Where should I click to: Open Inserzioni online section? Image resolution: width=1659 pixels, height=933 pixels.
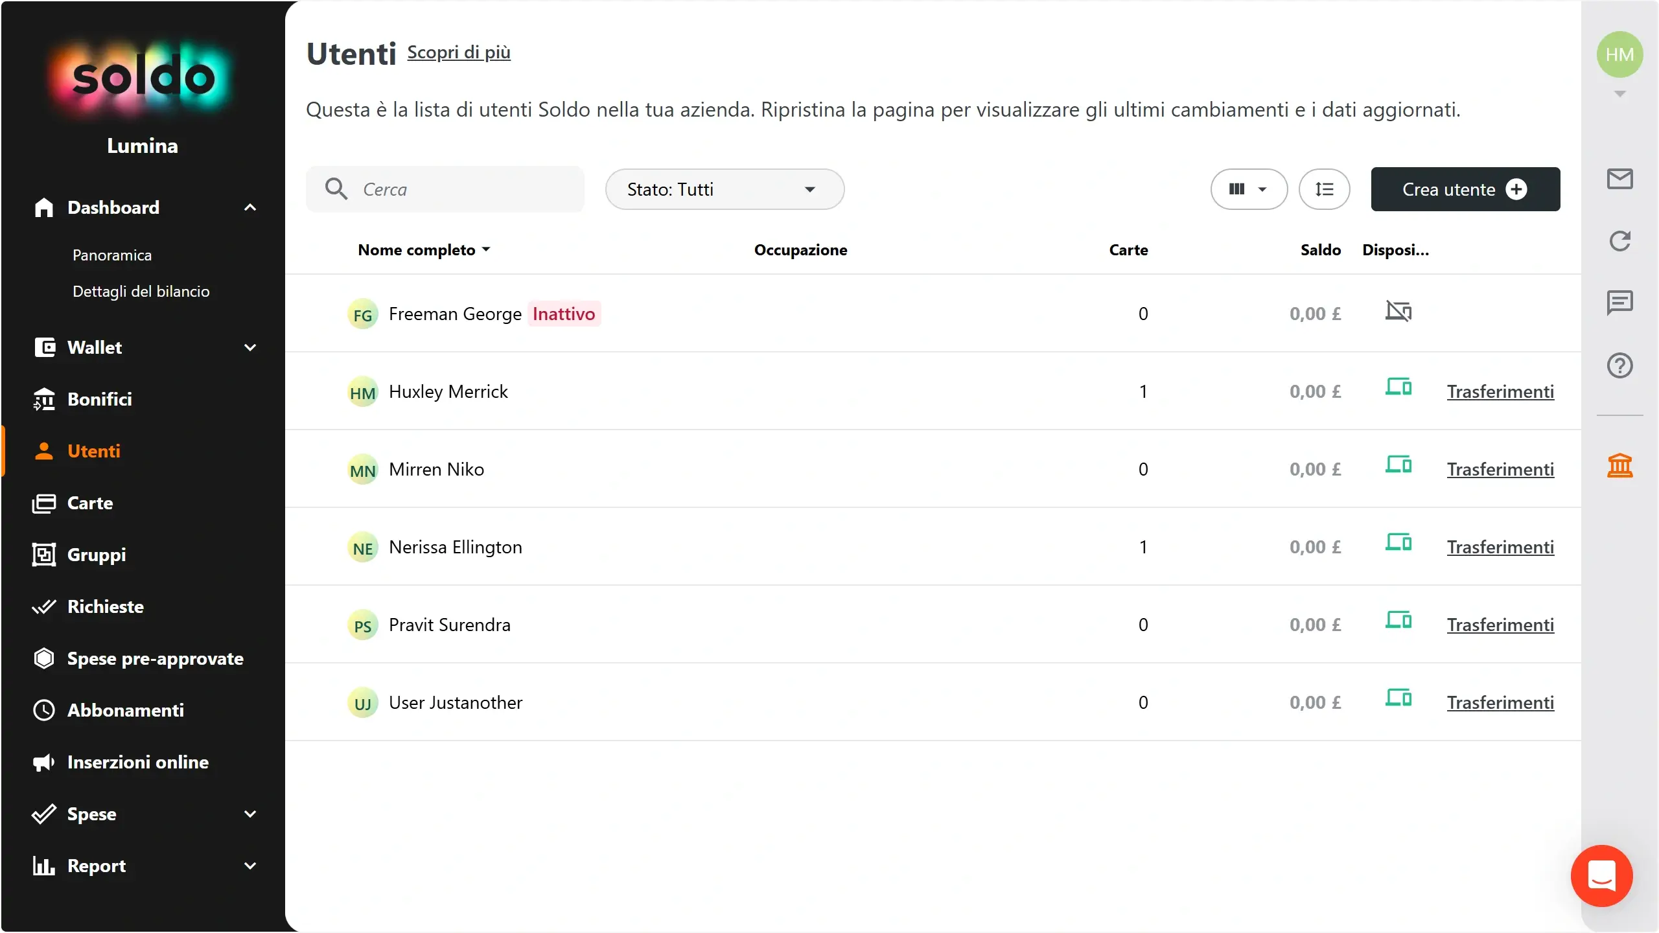(138, 762)
